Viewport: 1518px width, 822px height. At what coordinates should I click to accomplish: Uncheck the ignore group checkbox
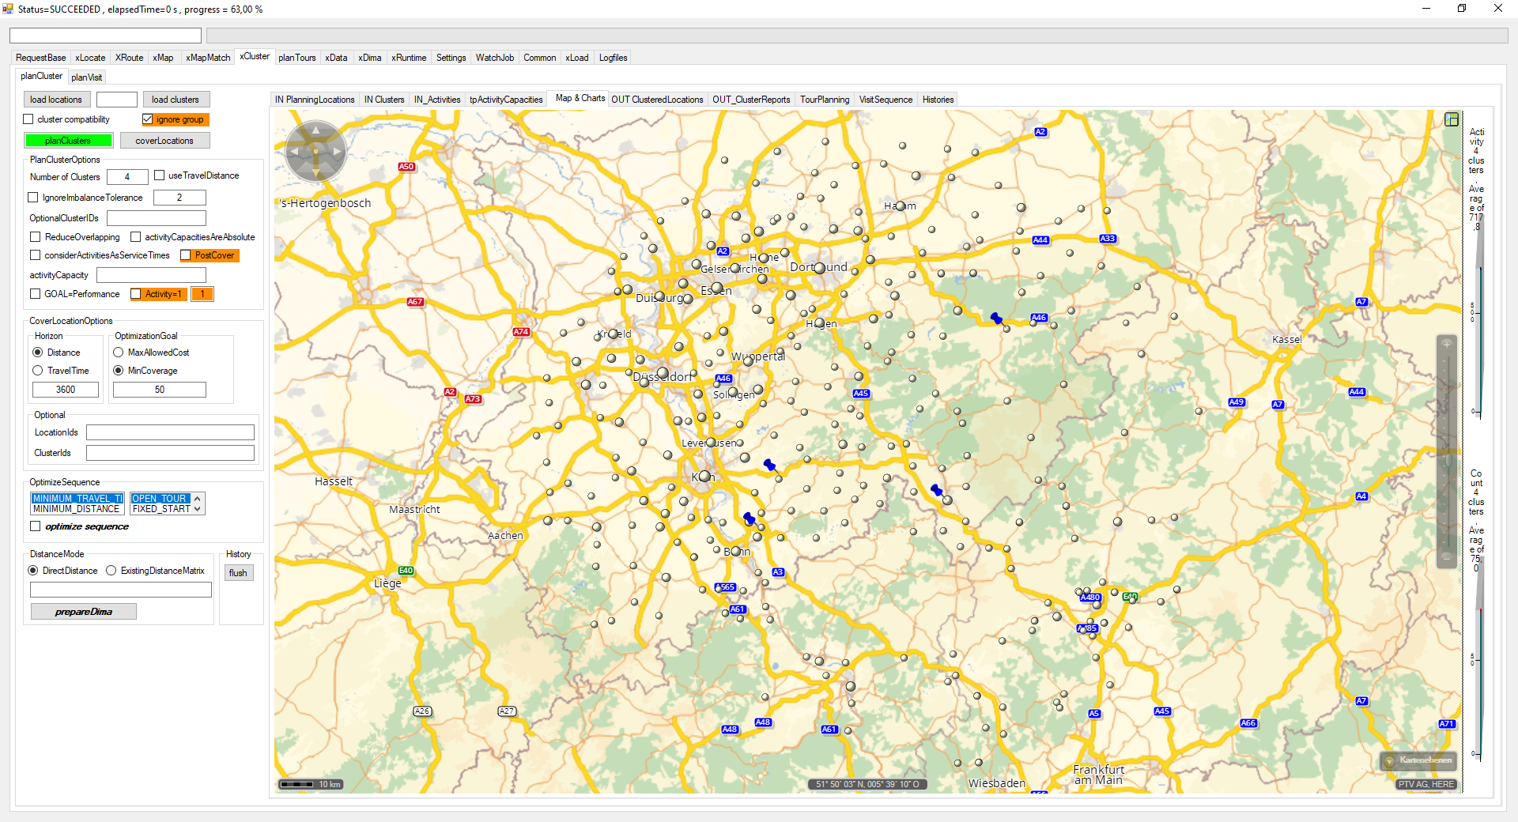[x=148, y=119]
